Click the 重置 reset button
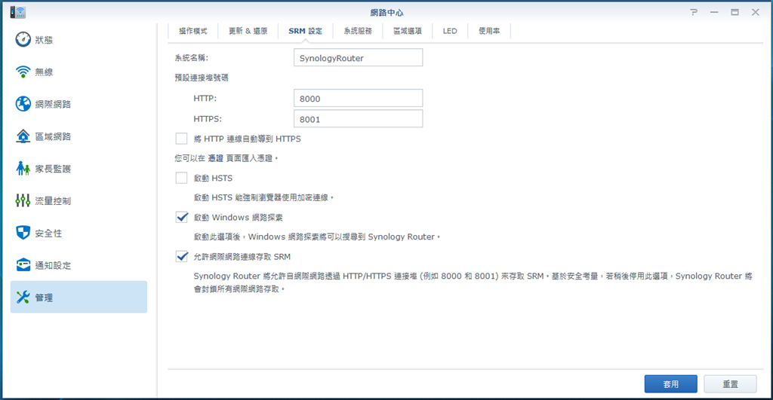Viewport: 773px width, 400px height. (730, 384)
